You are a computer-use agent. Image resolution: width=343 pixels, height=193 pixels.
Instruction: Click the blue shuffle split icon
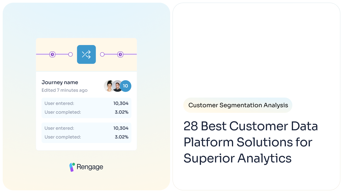pyautogui.click(x=86, y=54)
